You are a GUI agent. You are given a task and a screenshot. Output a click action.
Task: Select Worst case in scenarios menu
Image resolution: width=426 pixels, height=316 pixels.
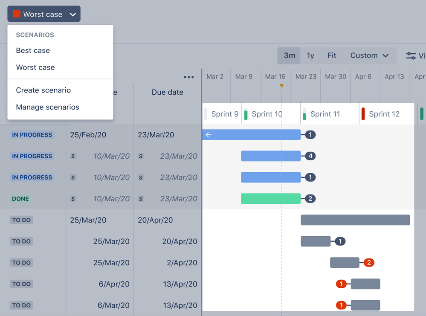pos(35,67)
